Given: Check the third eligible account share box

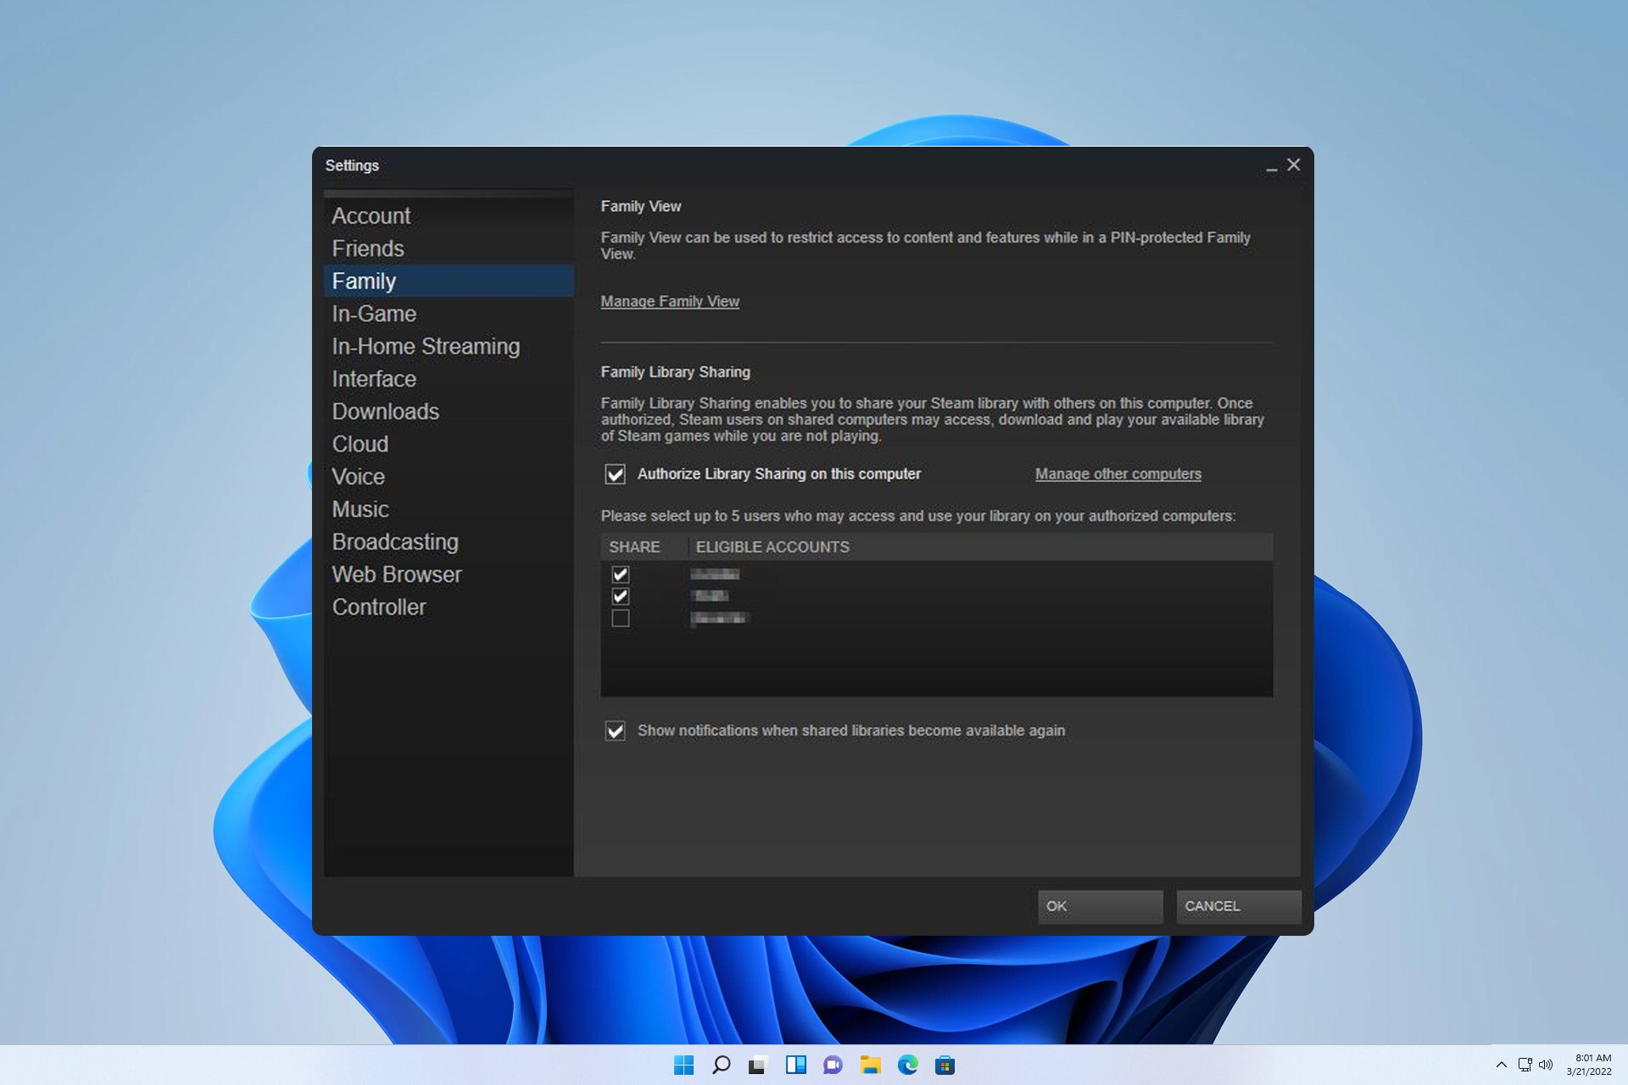Looking at the screenshot, I should point(621,618).
